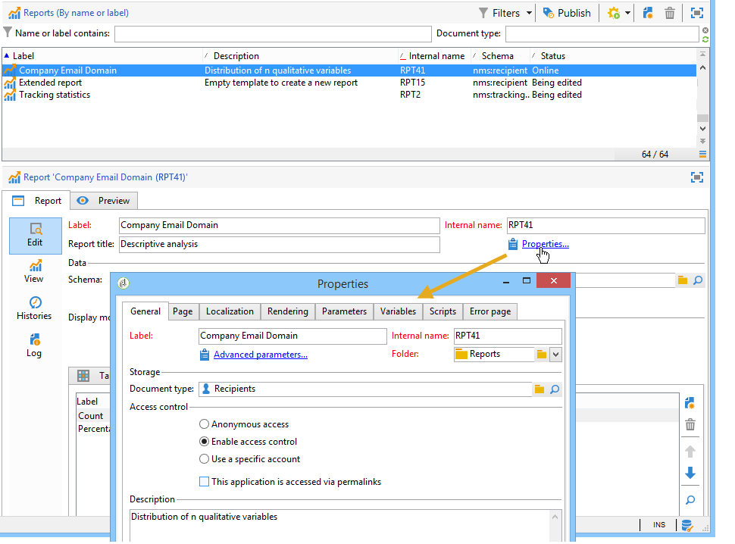Image resolution: width=735 pixels, height=544 pixels.
Task: Open the View sidebar icon
Action: [34, 272]
